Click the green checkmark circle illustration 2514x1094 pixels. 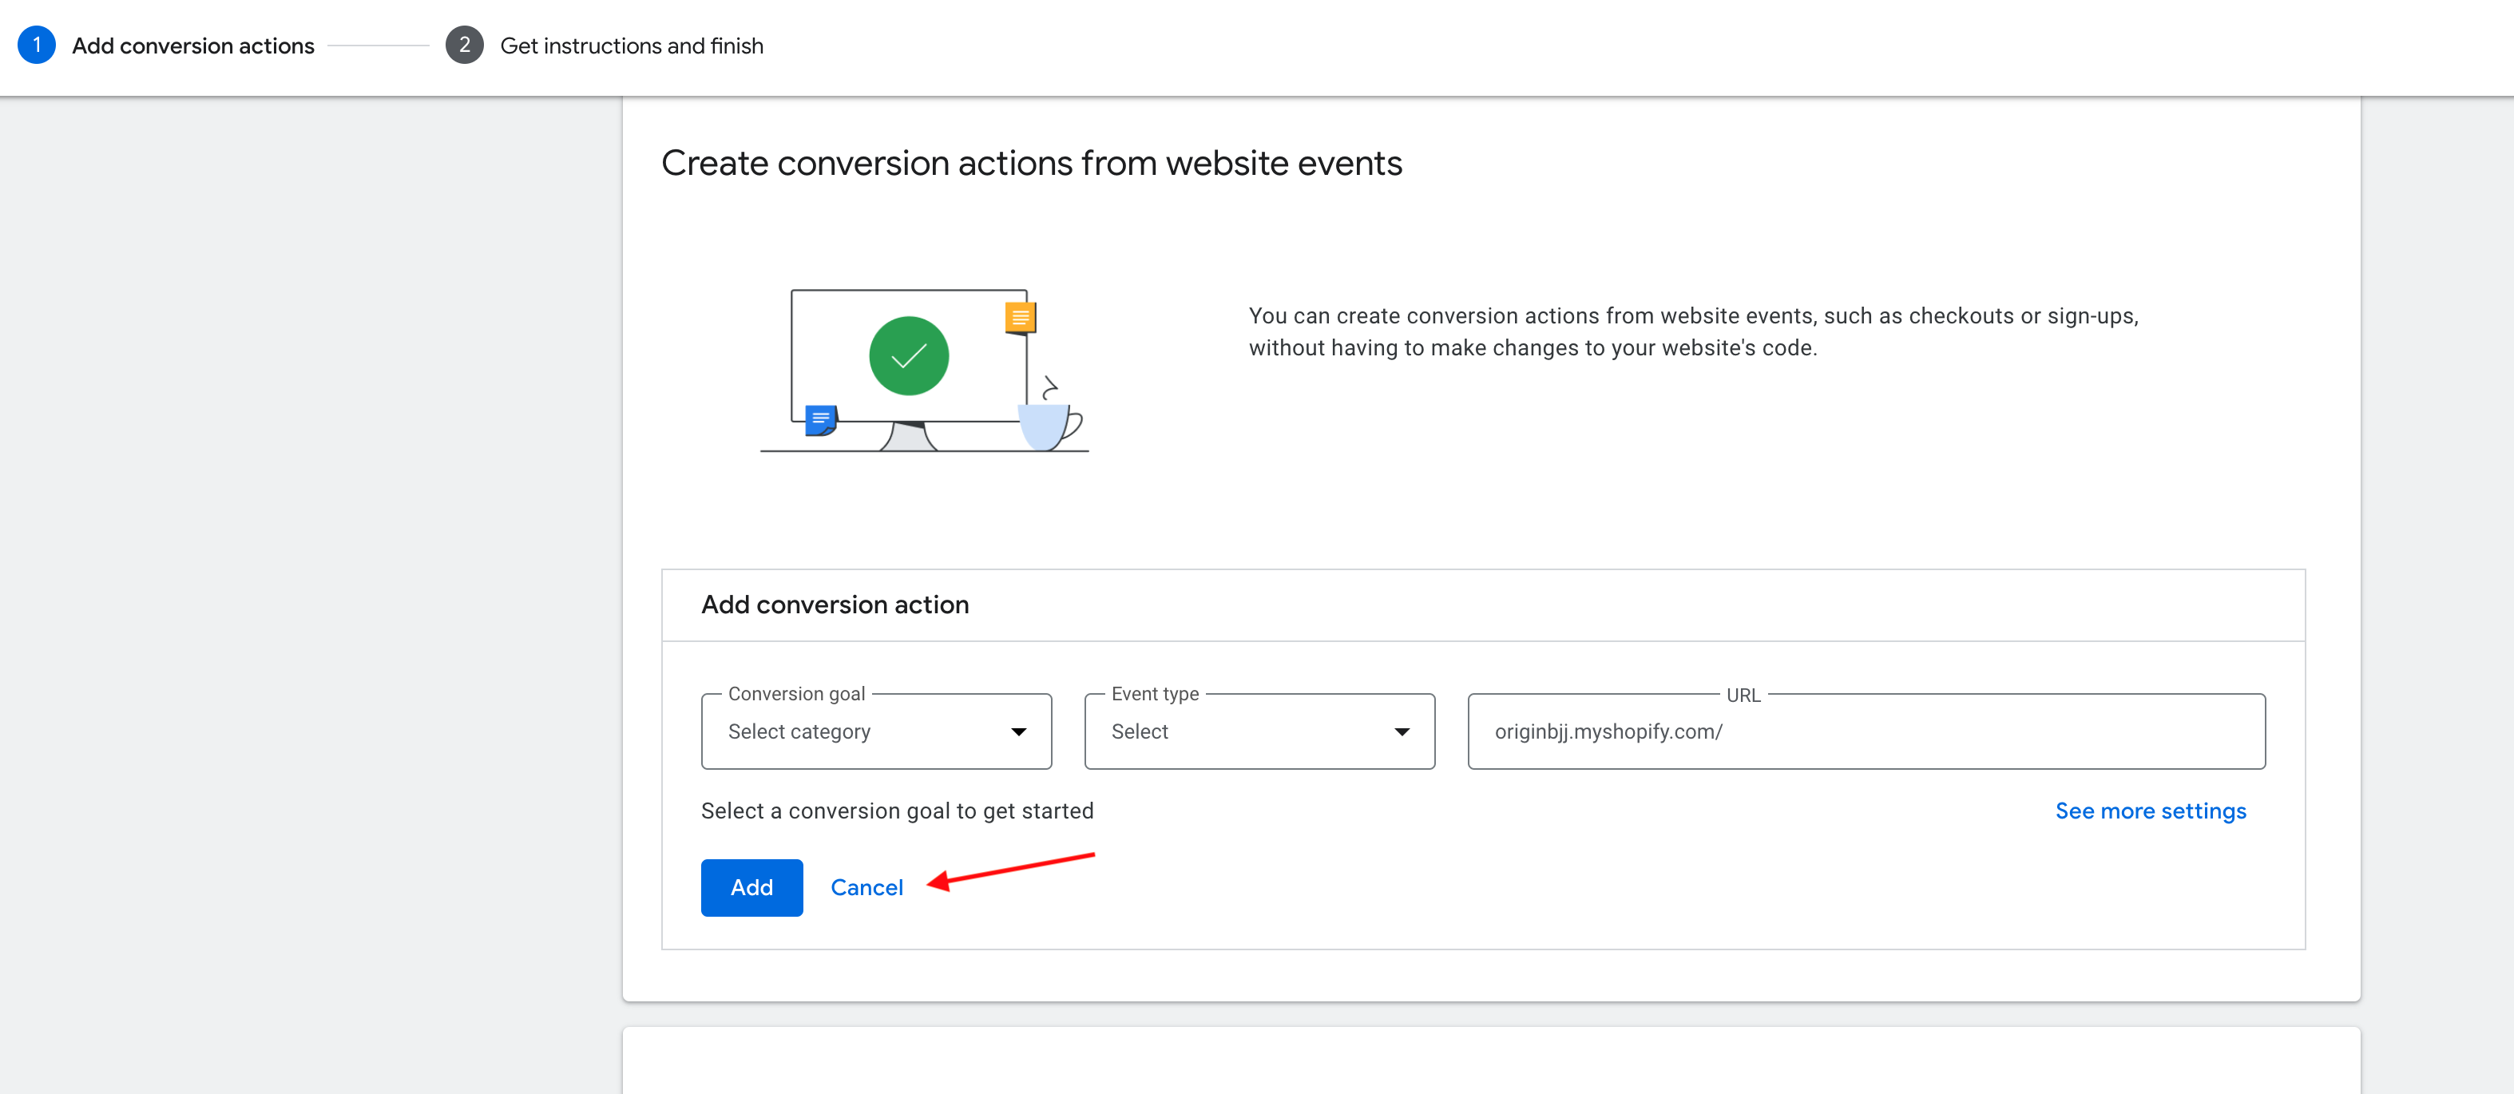(x=908, y=355)
